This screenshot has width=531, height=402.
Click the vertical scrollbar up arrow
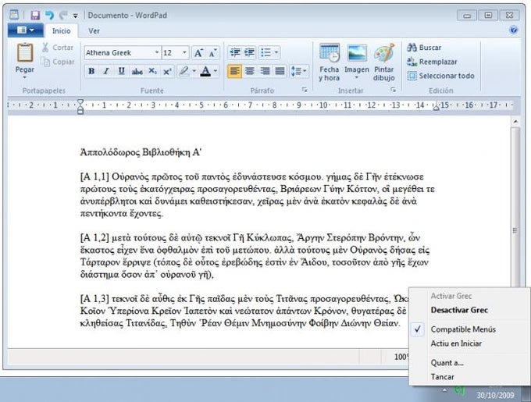click(515, 121)
